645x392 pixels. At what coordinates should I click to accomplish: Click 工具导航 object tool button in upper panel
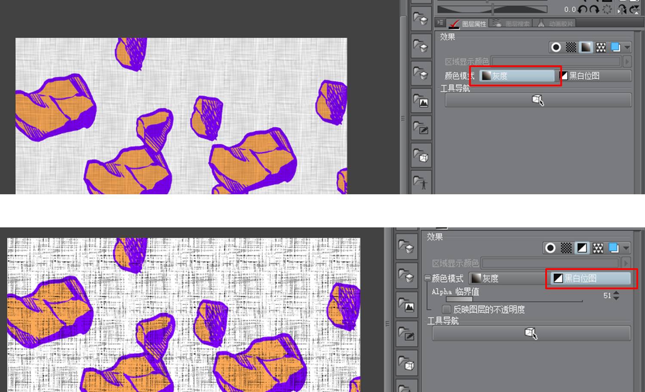tap(538, 100)
